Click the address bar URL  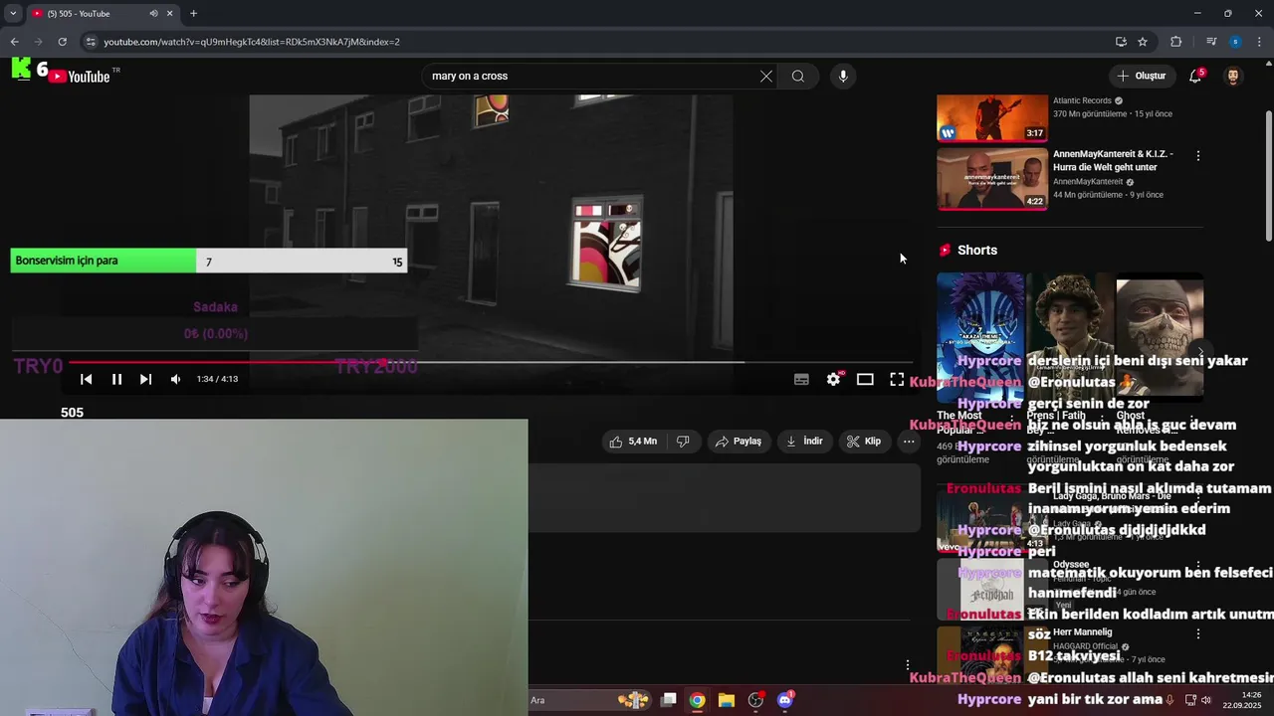coord(252,42)
